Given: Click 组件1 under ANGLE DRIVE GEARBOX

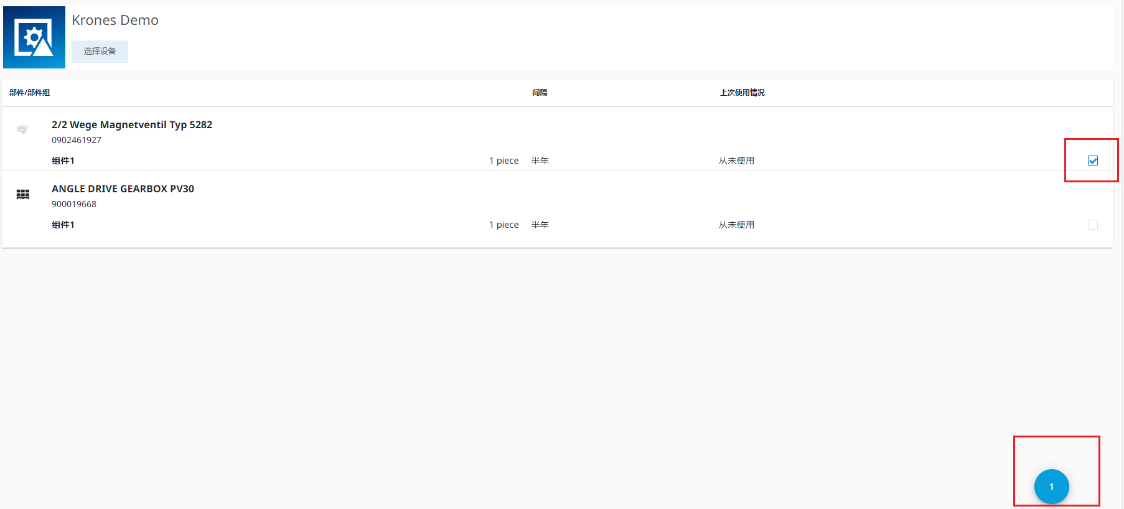Looking at the screenshot, I should pyautogui.click(x=63, y=225).
